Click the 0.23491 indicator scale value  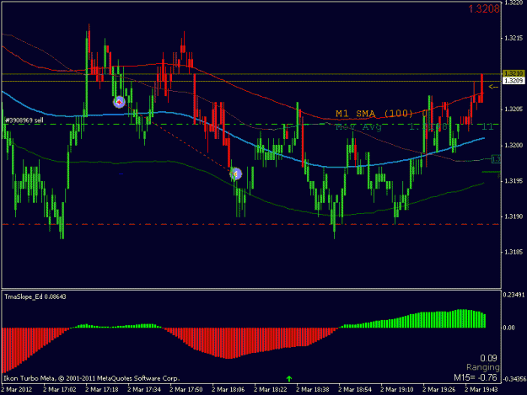coord(514,295)
